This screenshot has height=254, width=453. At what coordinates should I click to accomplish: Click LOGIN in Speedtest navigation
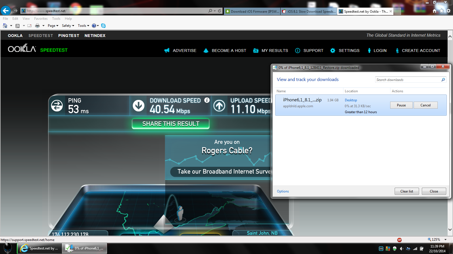377,51
